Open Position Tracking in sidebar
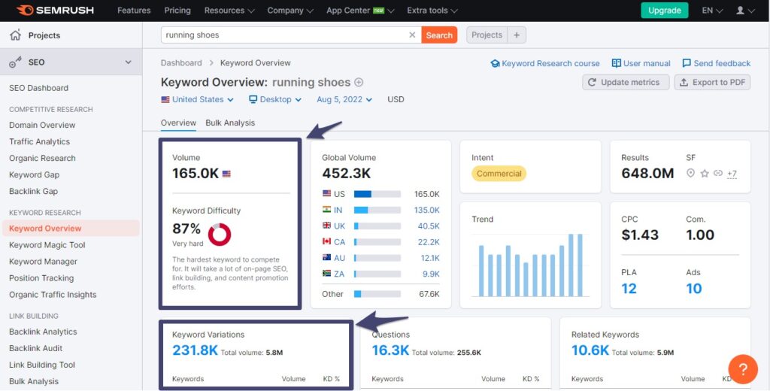This screenshot has height=391, width=770. tap(41, 278)
